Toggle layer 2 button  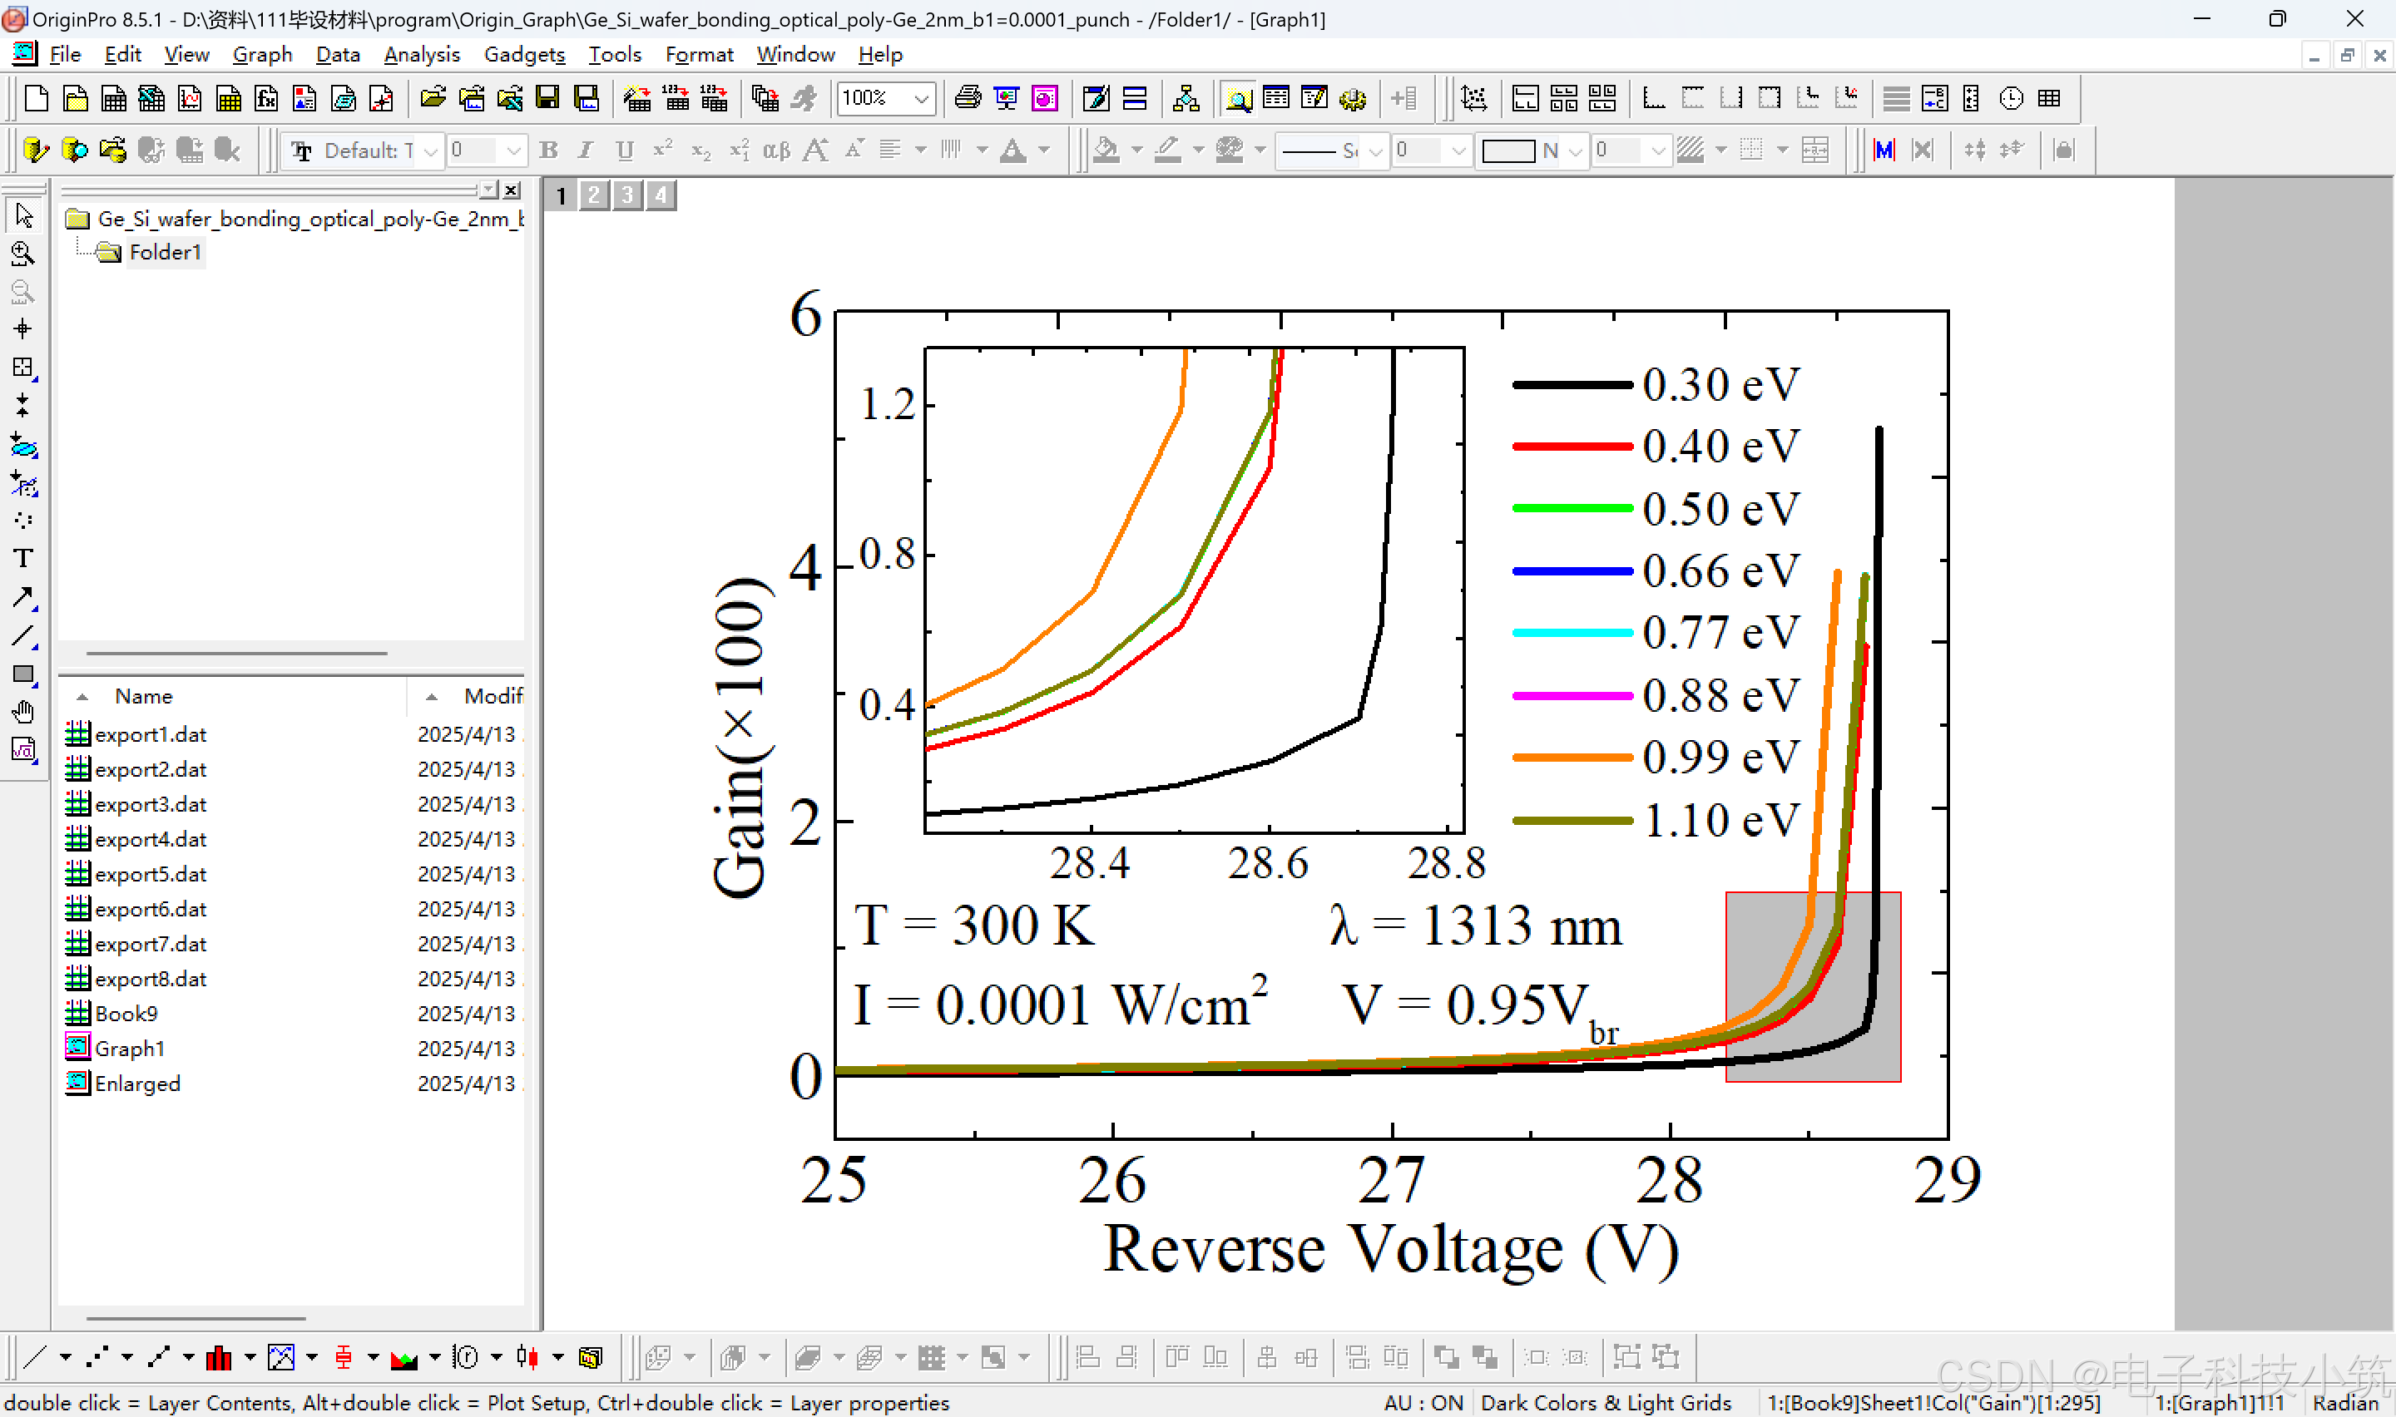pos(594,195)
